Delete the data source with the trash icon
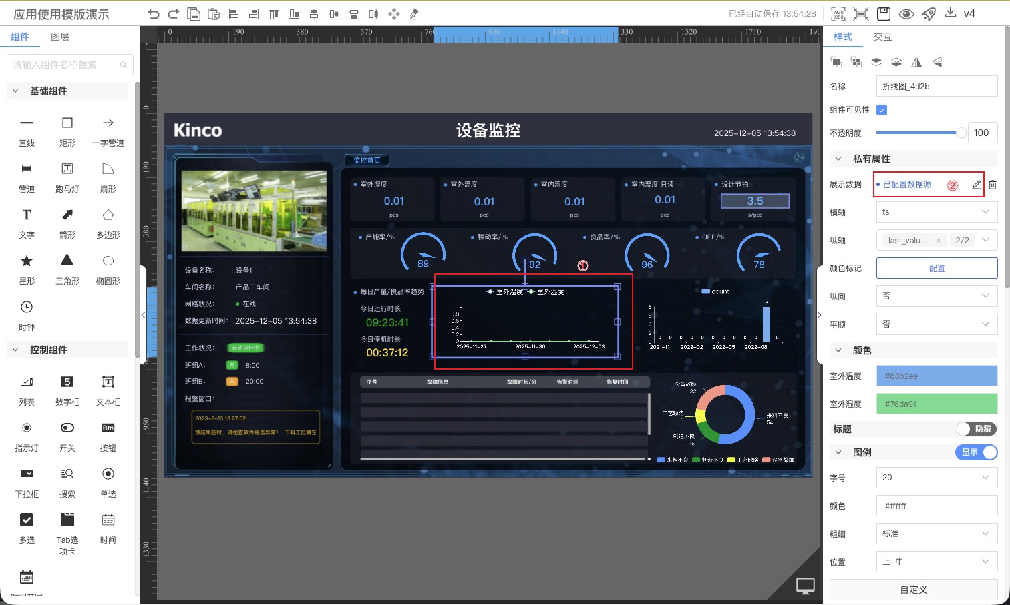 click(993, 185)
